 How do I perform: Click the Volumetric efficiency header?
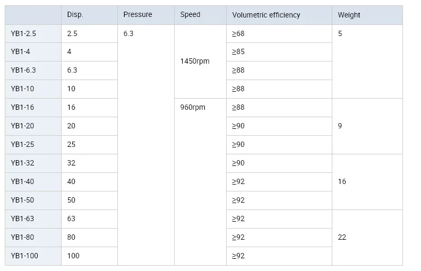coord(266,15)
